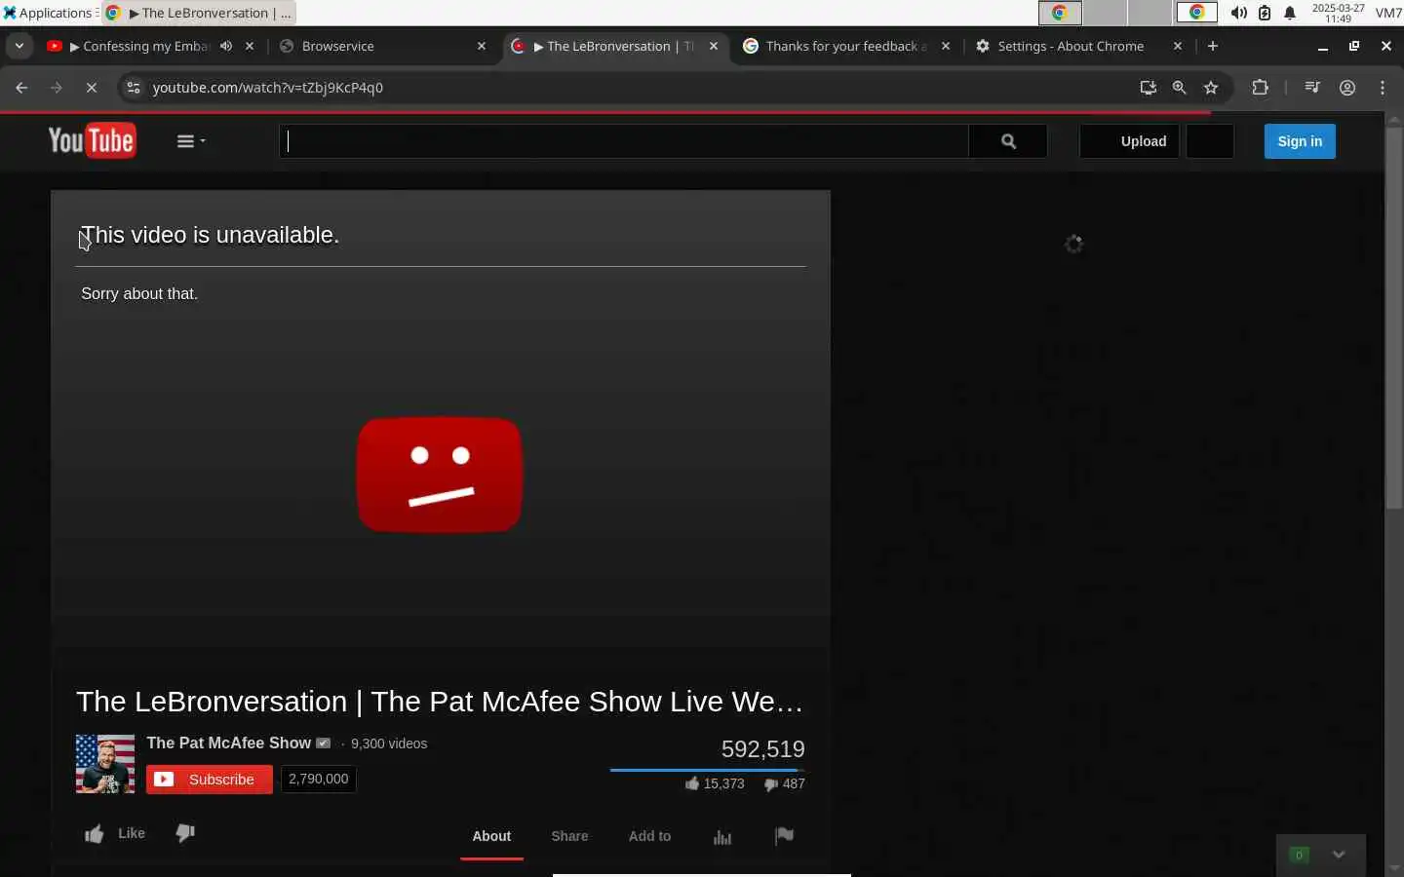This screenshot has width=1404, height=877.
Task: Switch to Thanks for your feedback tab
Action: pos(846,46)
